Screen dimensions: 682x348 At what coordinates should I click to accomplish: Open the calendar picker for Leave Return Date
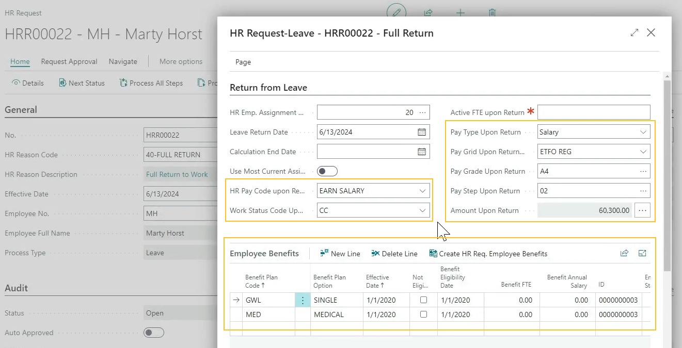point(421,131)
